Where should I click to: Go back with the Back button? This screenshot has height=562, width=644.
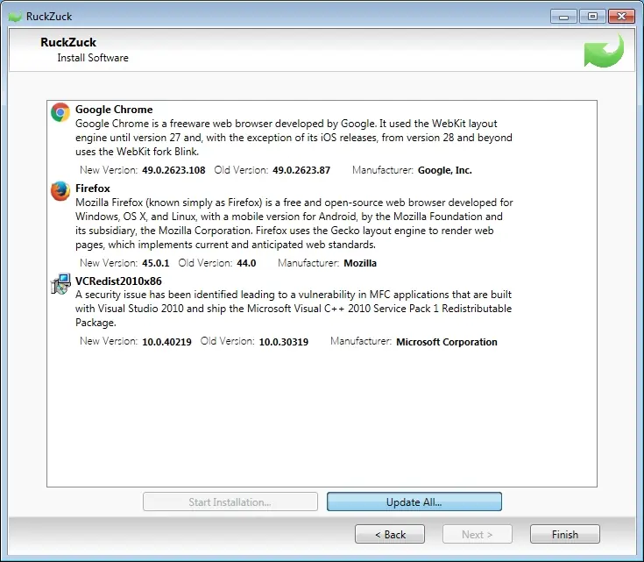coord(390,534)
